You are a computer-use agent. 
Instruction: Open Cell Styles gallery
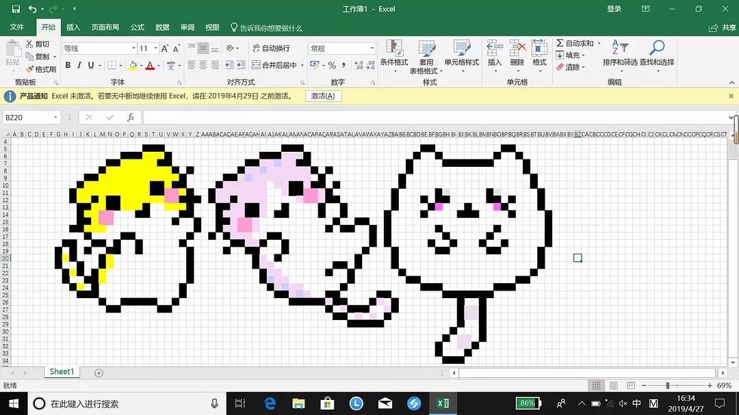pyautogui.click(x=461, y=57)
